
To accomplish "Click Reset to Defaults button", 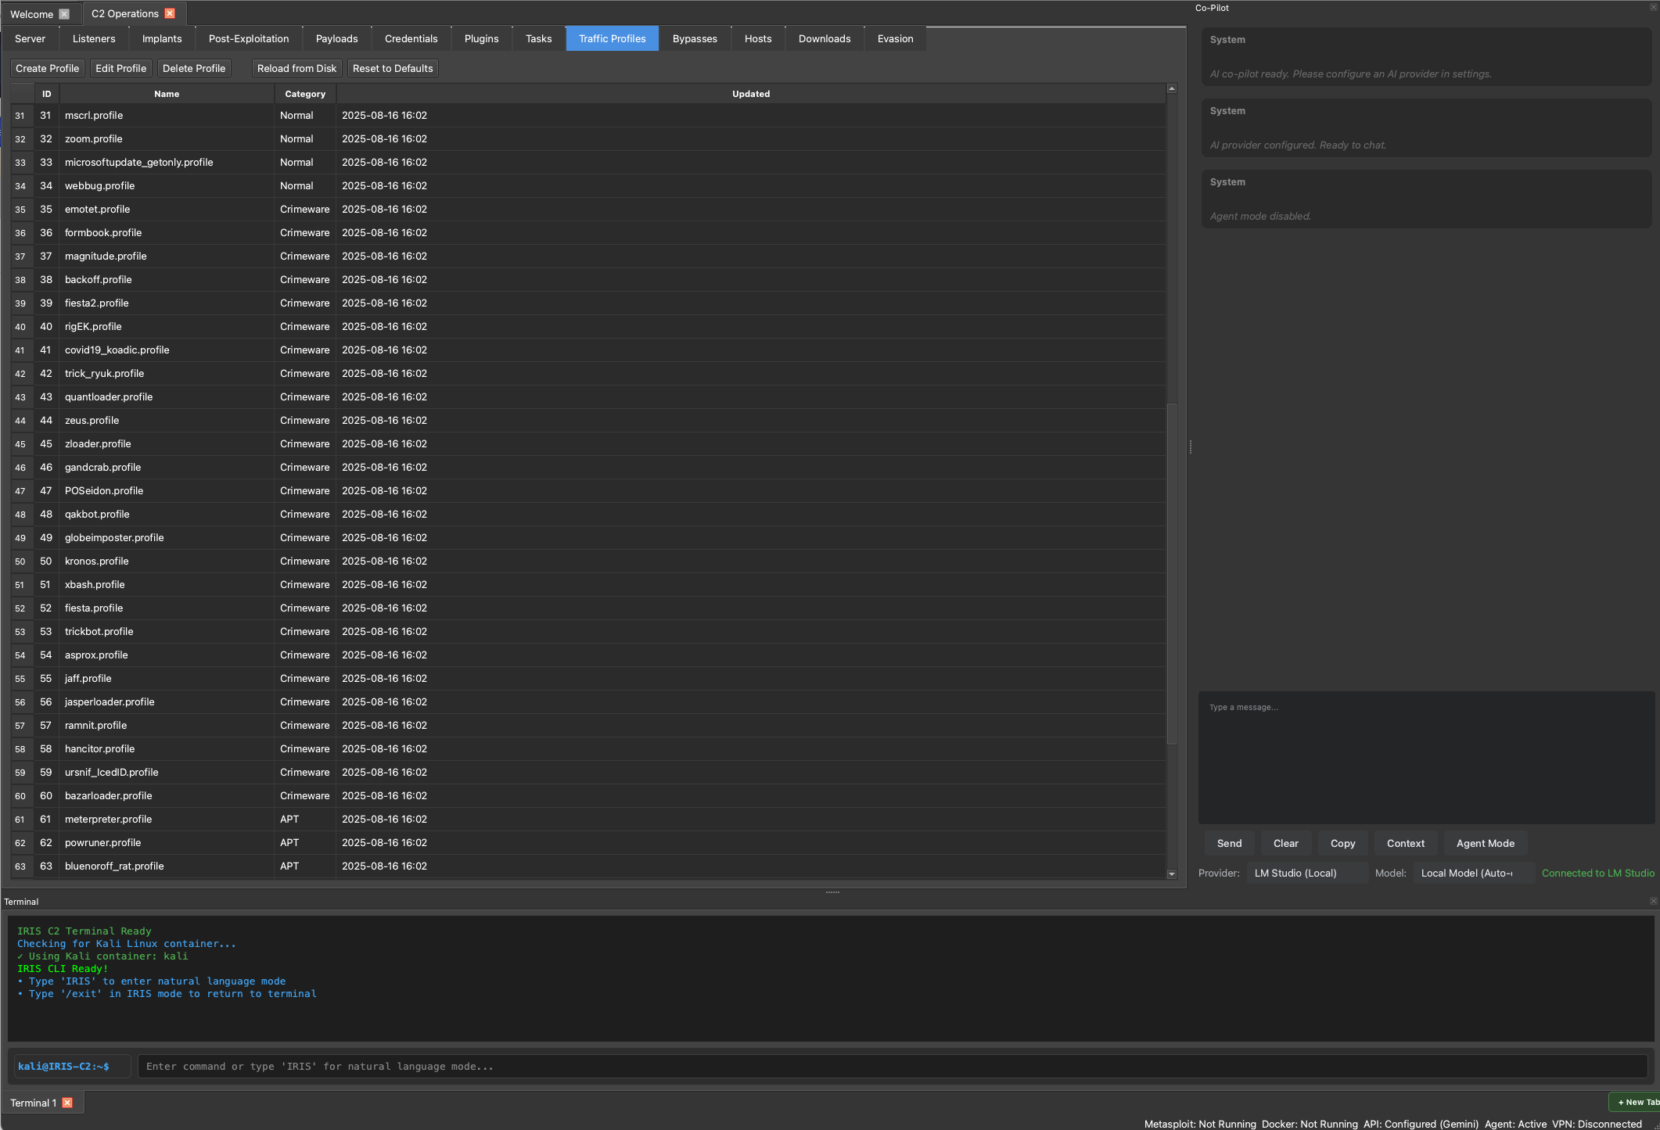I will pyautogui.click(x=393, y=68).
